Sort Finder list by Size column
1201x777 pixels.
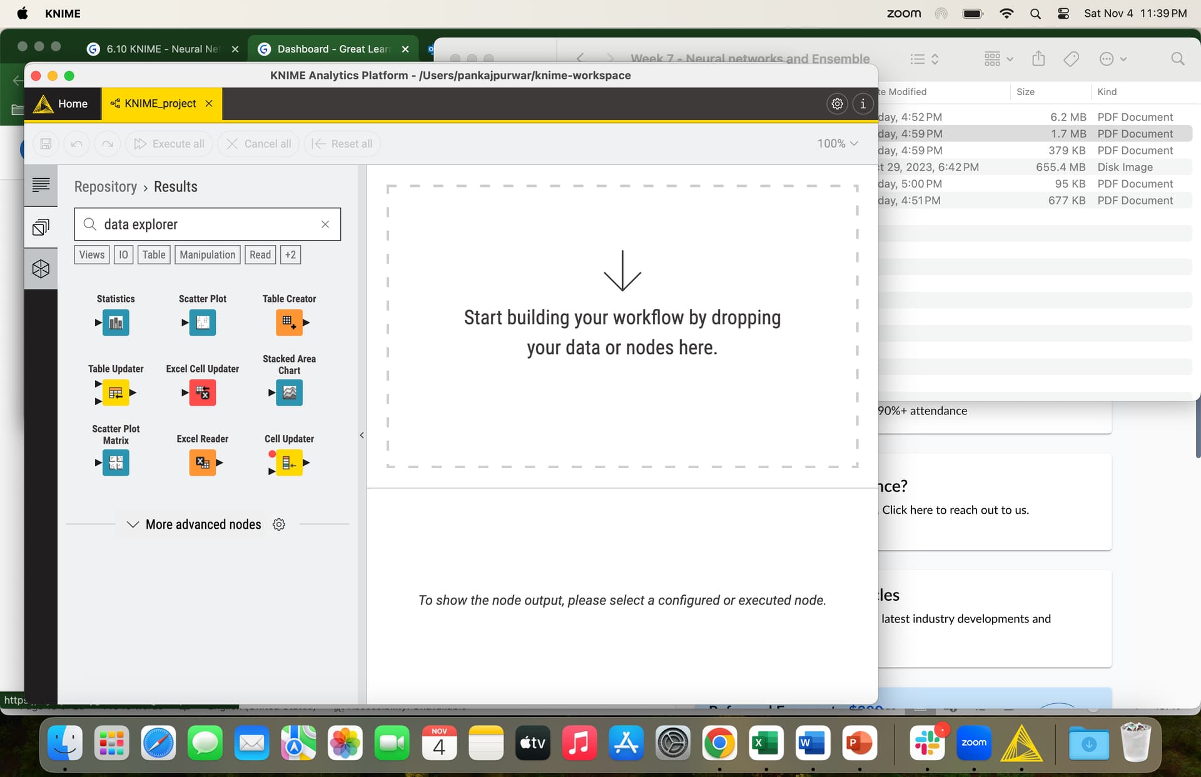coord(1025,92)
